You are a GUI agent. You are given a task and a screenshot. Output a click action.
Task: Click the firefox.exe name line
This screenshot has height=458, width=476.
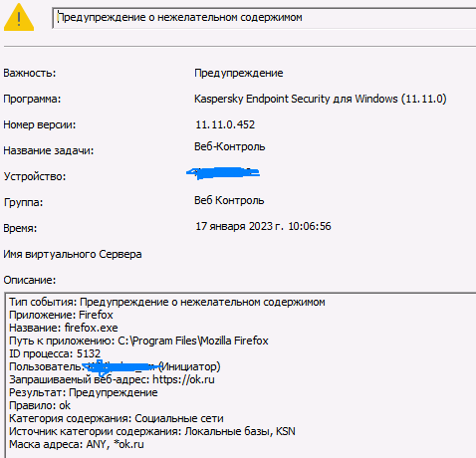(x=64, y=328)
